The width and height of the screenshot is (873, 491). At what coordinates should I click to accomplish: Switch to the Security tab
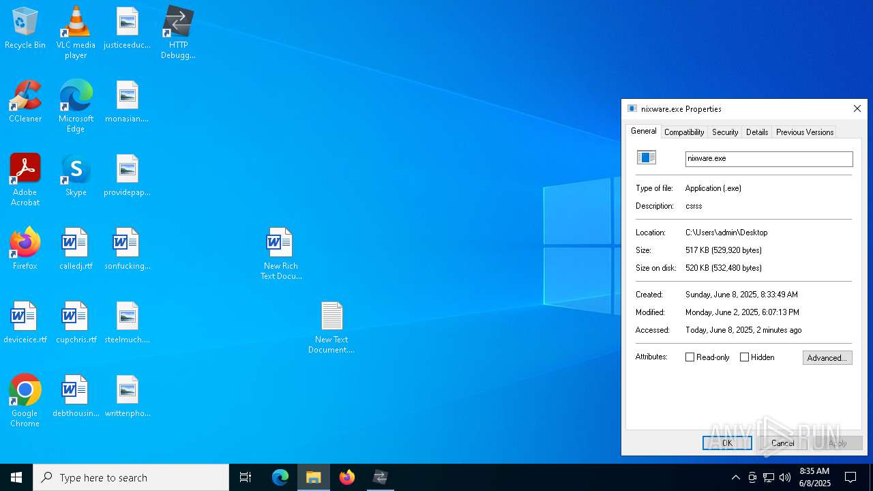pyautogui.click(x=725, y=132)
